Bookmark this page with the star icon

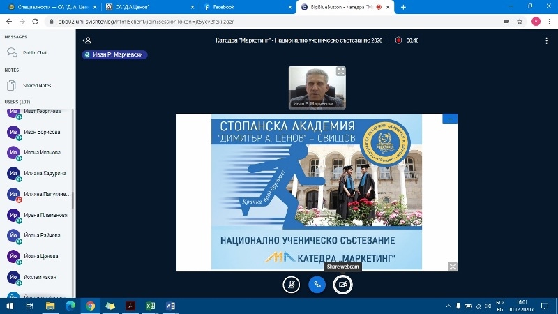(x=520, y=22)
